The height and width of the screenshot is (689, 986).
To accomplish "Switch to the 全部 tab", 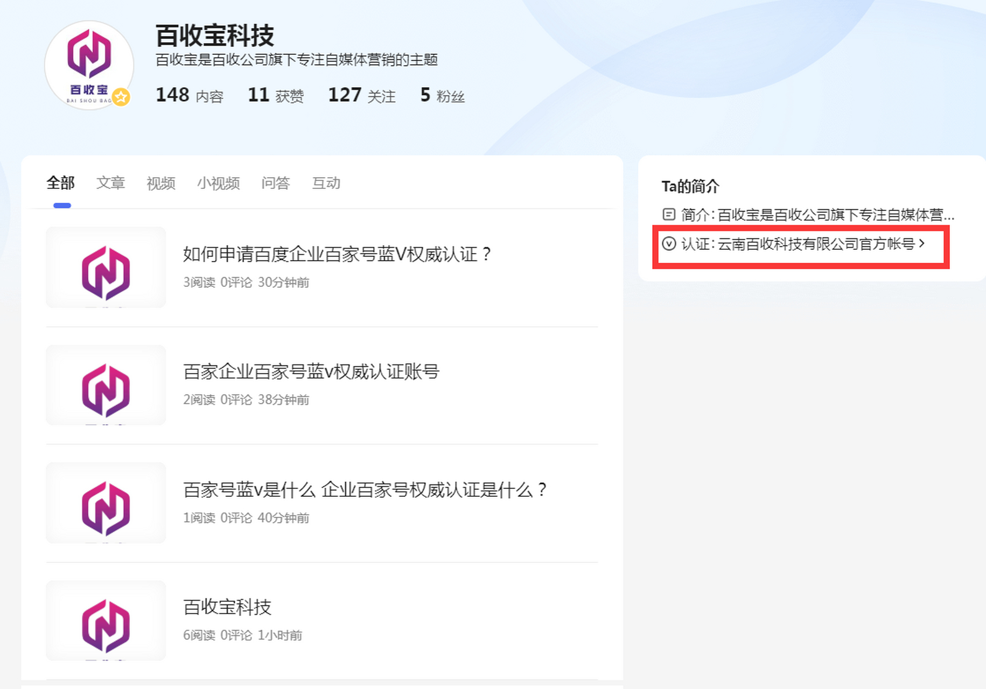I will [60, 183].
